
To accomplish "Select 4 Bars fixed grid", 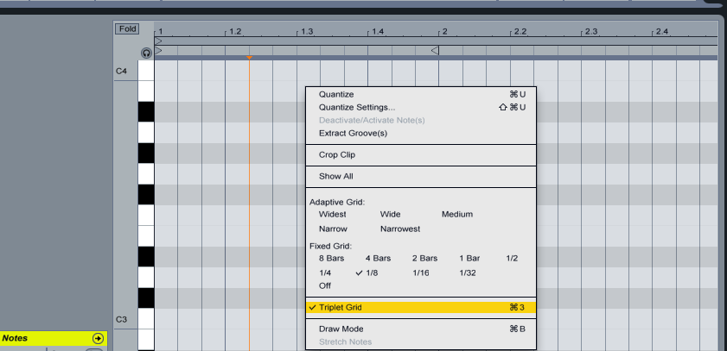I will (x=378, y=259).
